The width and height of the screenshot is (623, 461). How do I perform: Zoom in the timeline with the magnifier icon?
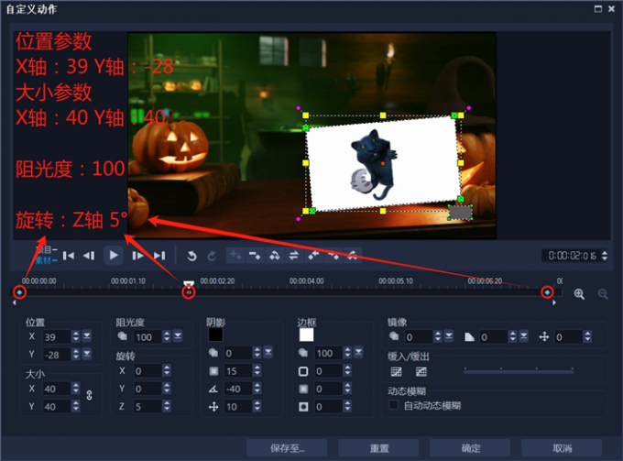tap(579, 293)
